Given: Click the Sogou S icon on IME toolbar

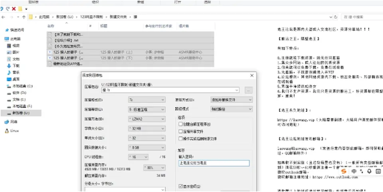Looking at the screenshot, I should (344, 171).
